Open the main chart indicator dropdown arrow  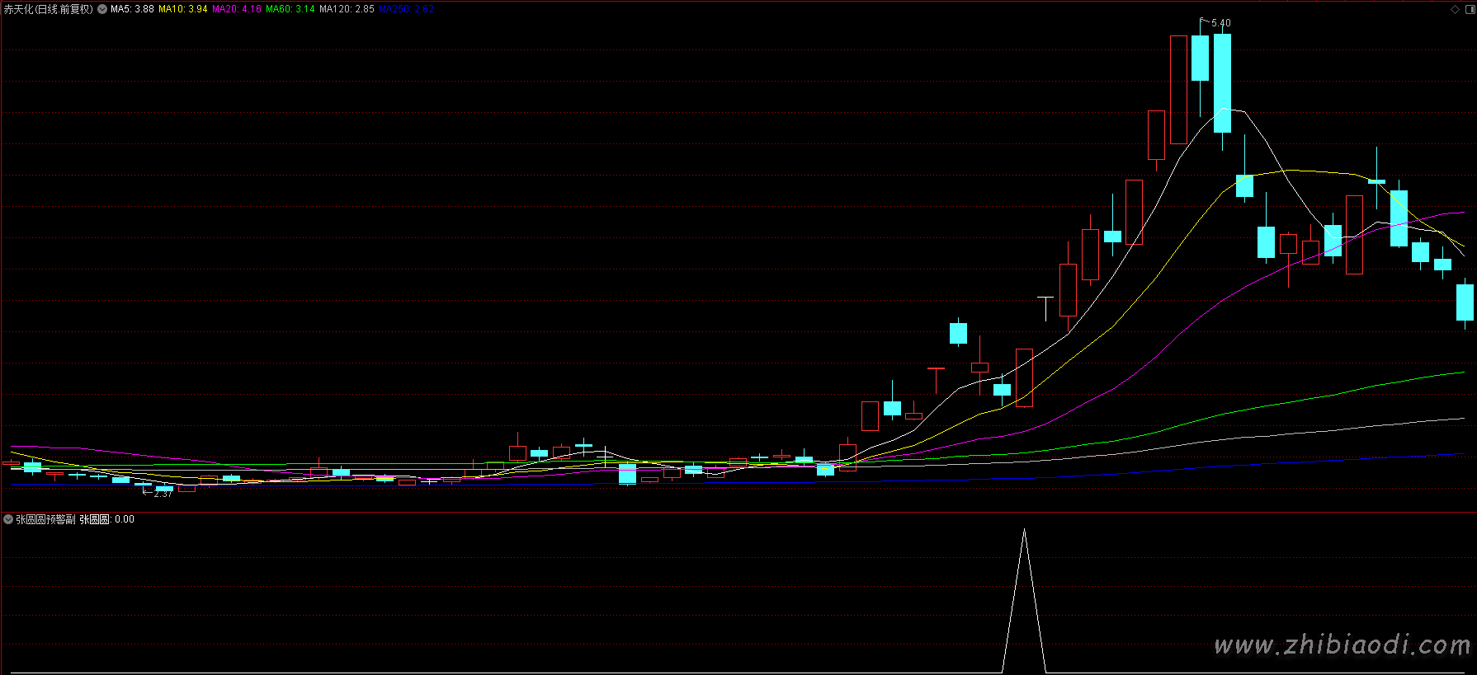[x=102, y=9]
